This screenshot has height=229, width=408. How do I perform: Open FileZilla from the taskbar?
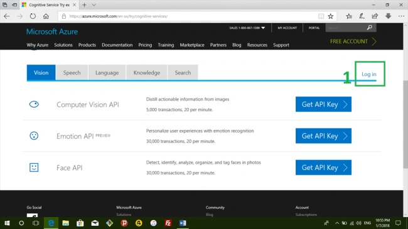coord(168,223)
